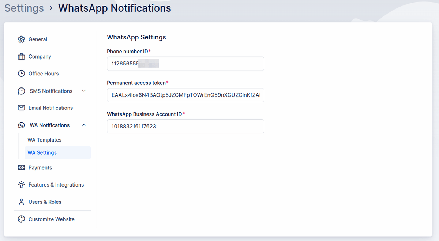
Task: Click the General settings gear icon
Action: (x=22, y=39)
